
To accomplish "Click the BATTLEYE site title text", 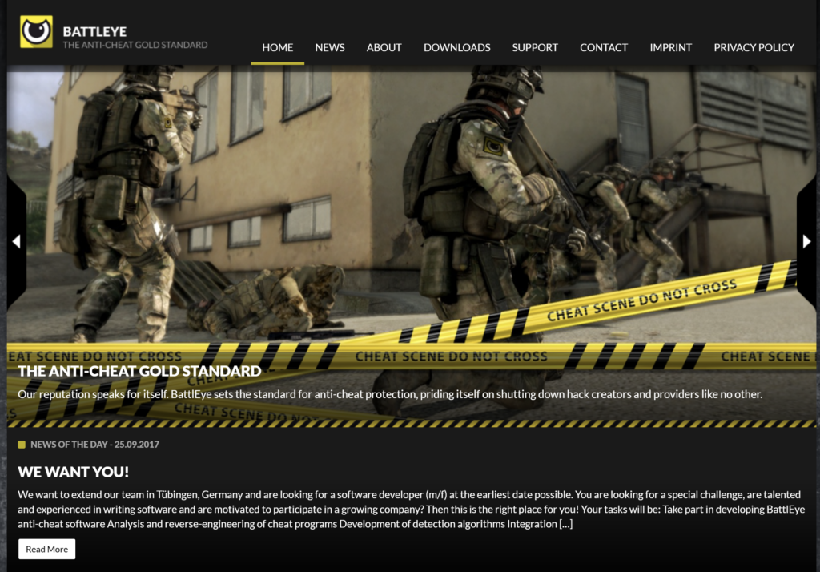I will [94, 31].
